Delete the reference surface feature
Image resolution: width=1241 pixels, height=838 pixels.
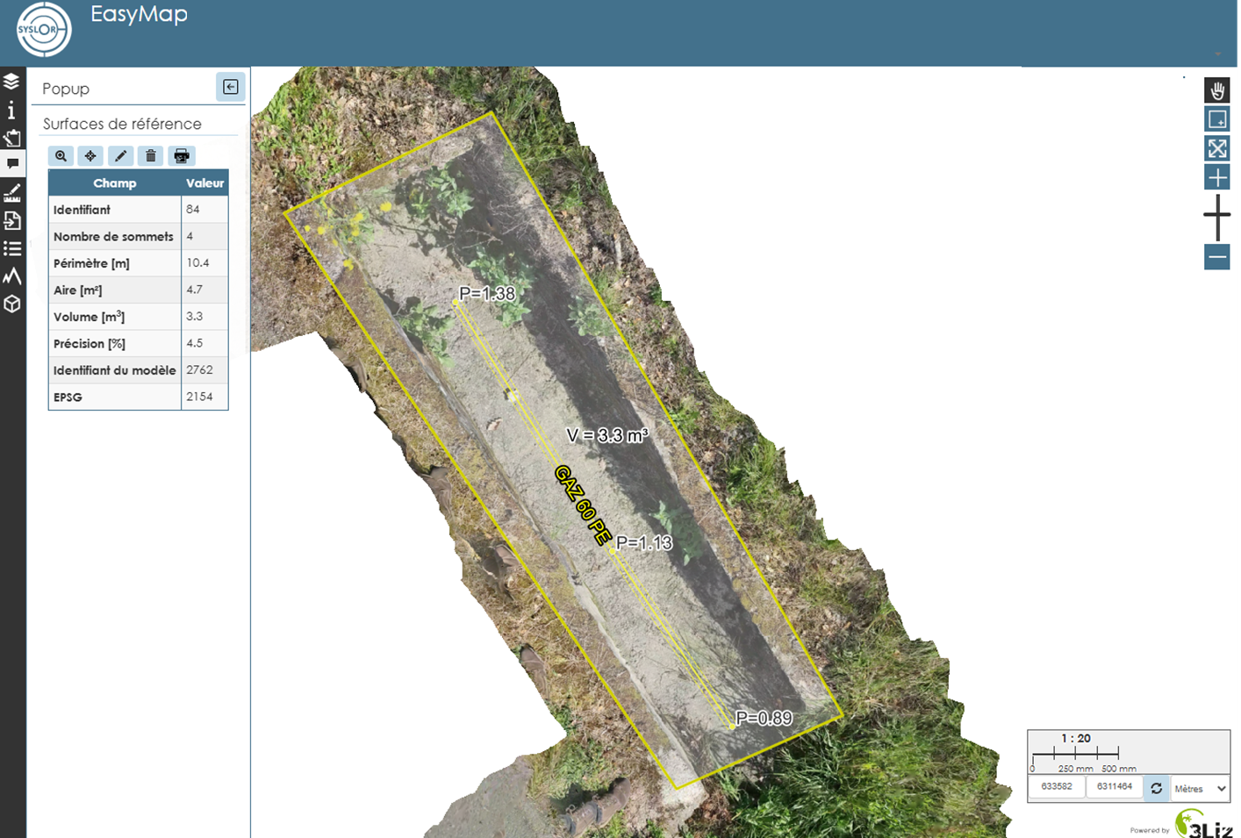151,156
